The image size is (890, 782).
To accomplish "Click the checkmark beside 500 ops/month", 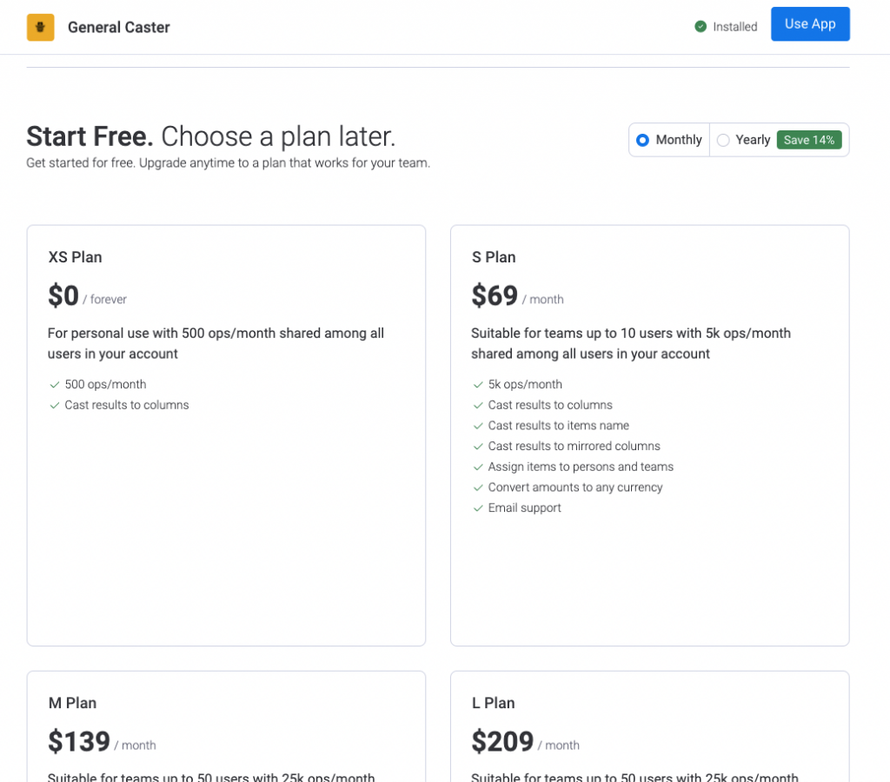I will point(55,385).
